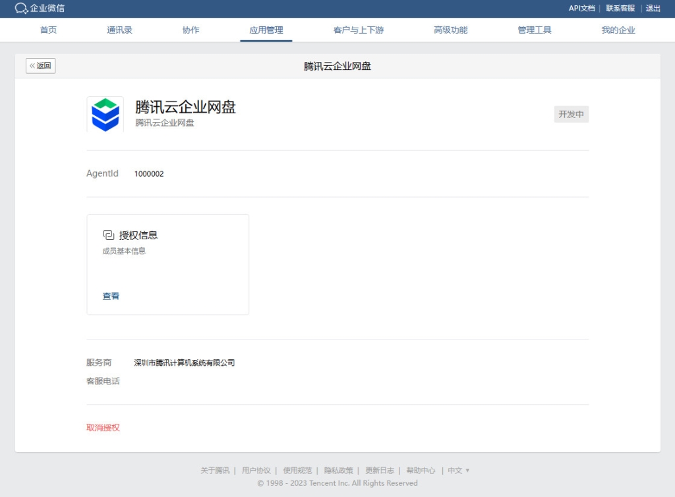
Task: Open the 高级功能 tab
Action: point(450,30)
